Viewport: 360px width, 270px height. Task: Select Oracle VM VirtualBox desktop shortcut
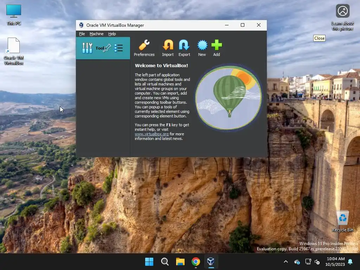tap(14, 51)
